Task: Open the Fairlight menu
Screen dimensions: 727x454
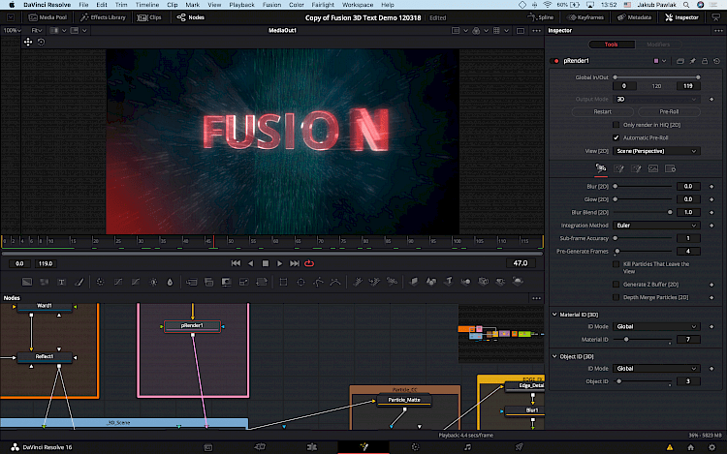Action: pyautogui.click(x=323, y=5)
